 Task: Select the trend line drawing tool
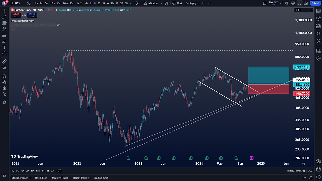click(x=4, y=17)
